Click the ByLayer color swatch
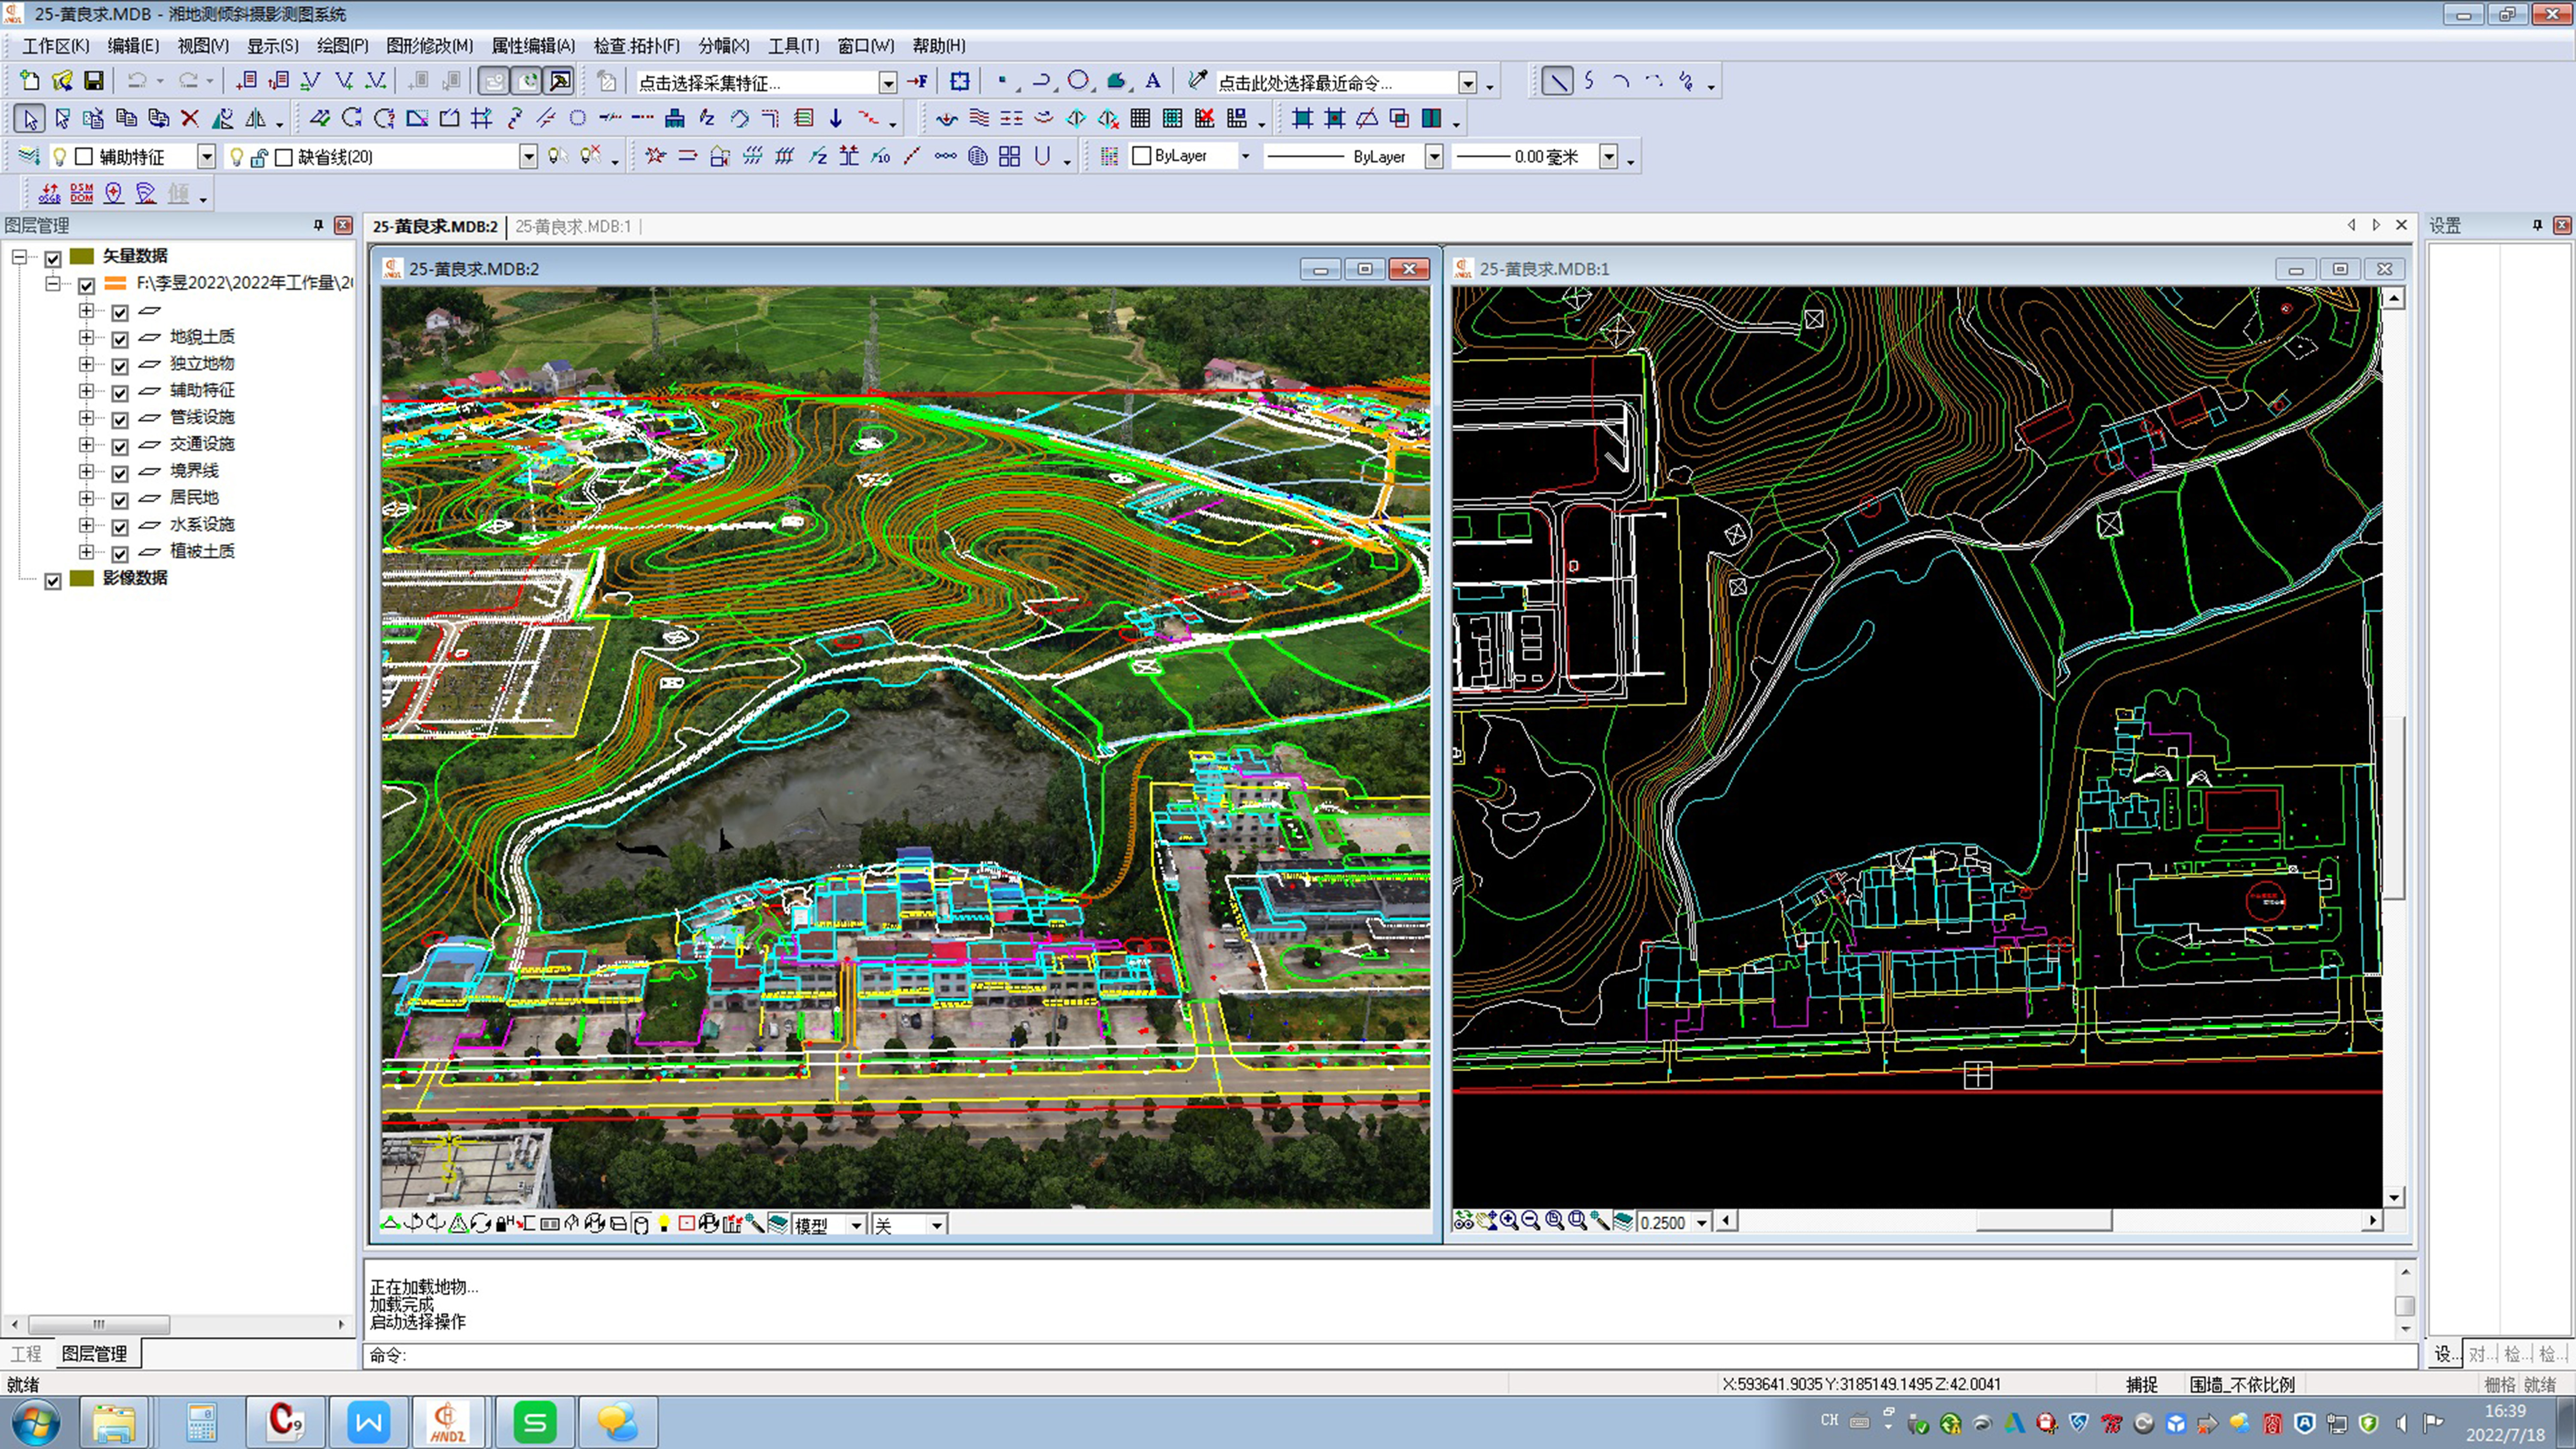Screen dimensions: 2576x1449 [1141, 156]
